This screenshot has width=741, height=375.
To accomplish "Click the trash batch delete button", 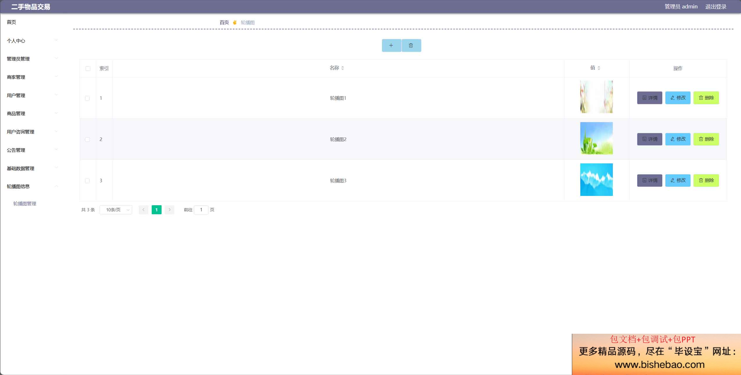I will (411, 45).
